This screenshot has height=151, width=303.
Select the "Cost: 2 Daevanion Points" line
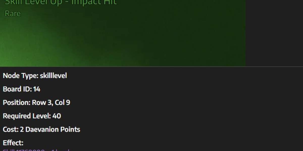tap(41, 129)
